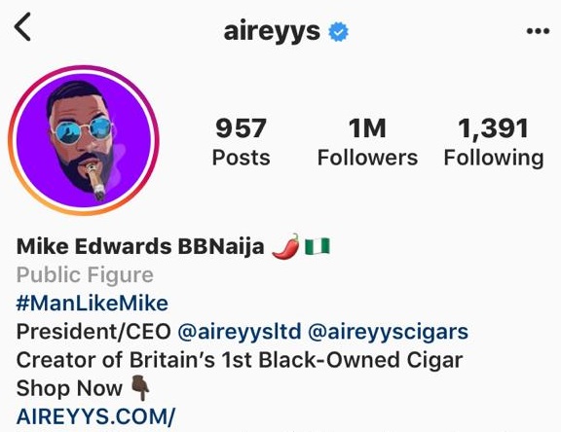Tap the Shop Now bio text
This screenshot has width=561, height=432.
pyautogui.click(x=69, y=388)
